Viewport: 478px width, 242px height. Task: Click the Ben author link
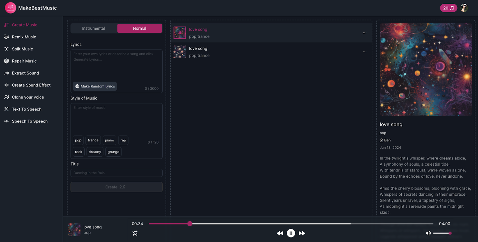point(385,140)
